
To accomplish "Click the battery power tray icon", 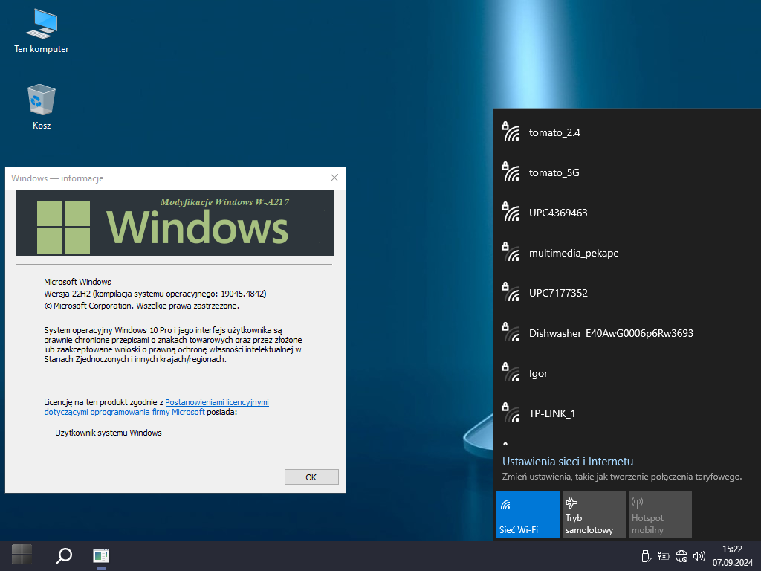I will pyautogui.click(x=663, y=556).
